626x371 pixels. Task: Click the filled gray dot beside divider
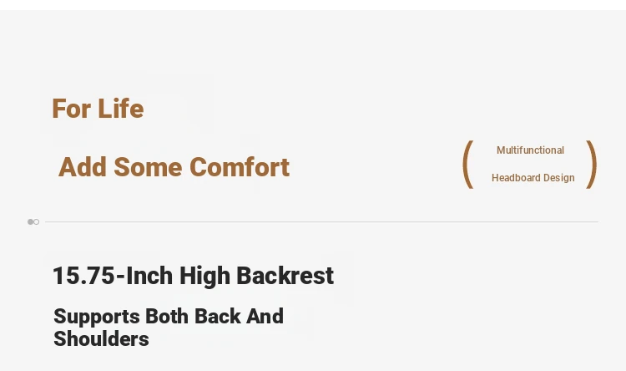(30, 222)
